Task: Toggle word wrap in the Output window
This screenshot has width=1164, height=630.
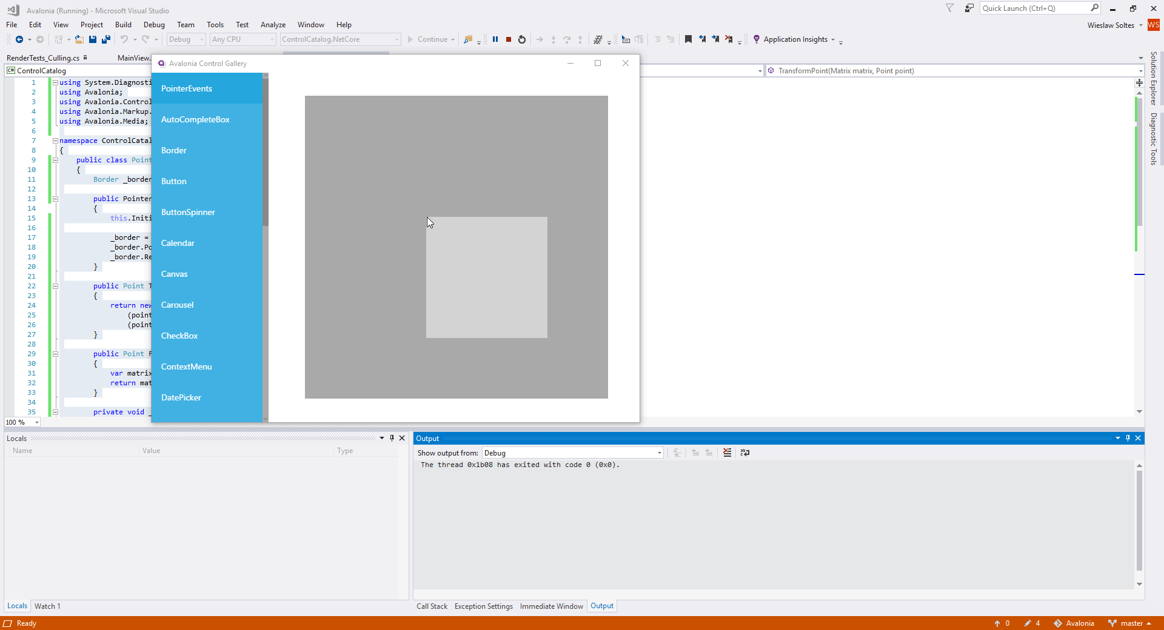Action: tap(745, 453)
